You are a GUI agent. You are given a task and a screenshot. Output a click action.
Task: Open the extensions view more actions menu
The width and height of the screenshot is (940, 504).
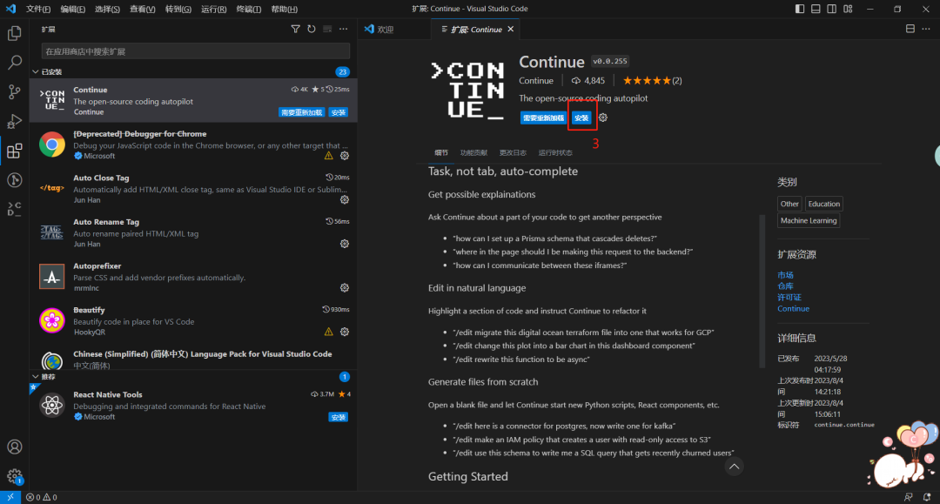[343, 30]
